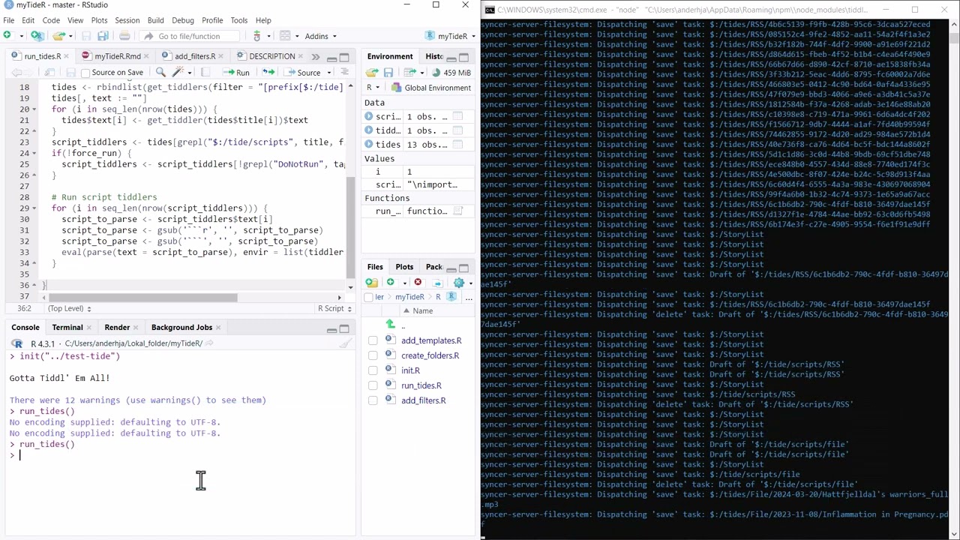Click the red delete icon in Files pane
This screenshot has width=960, height=540.
point(418,283)
